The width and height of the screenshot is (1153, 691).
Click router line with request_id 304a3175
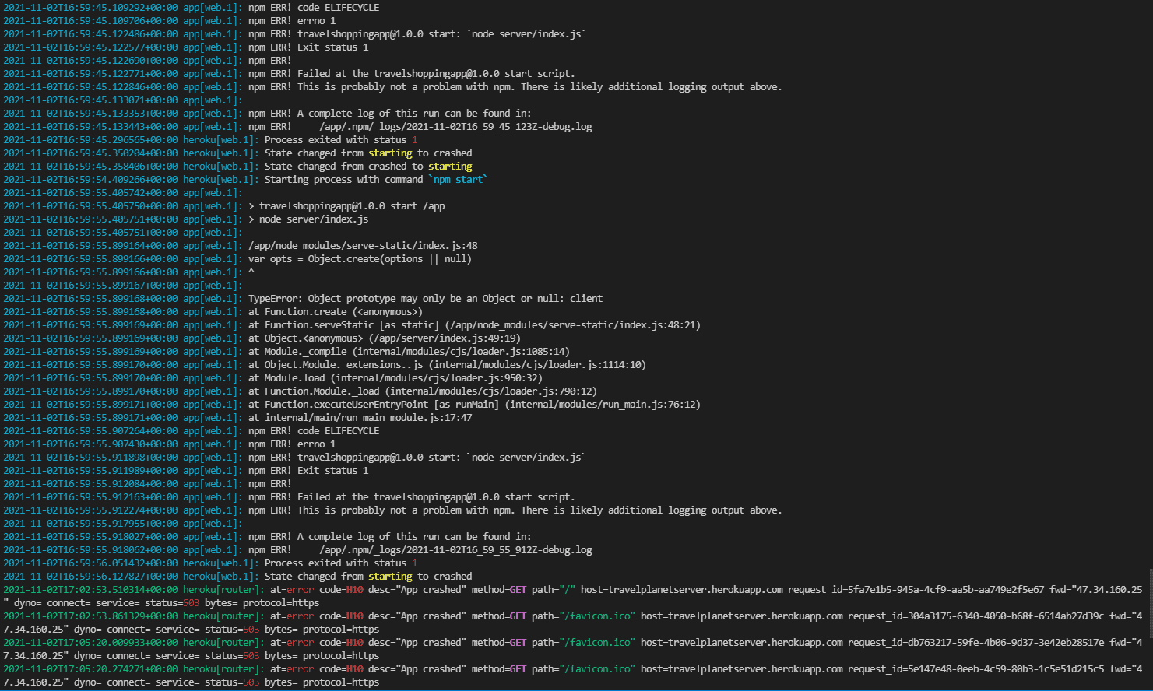pyautogui.click(x=573, y=623)
